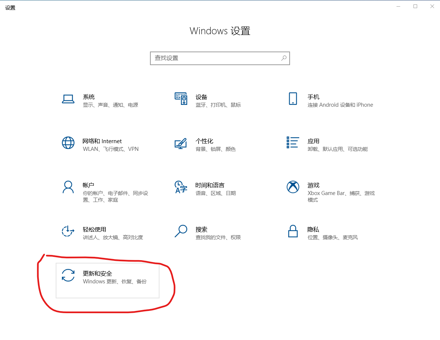Focus the 查找设置 search field
Viewport: 440px width, 340px height.
tap(220, 58)
